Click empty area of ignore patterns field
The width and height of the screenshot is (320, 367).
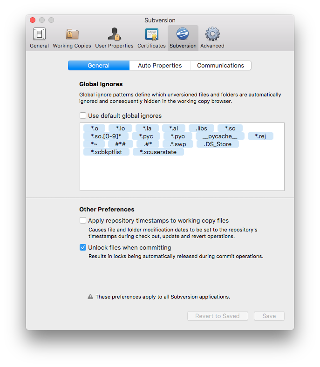pyautogui.click(x=182, y=173)
